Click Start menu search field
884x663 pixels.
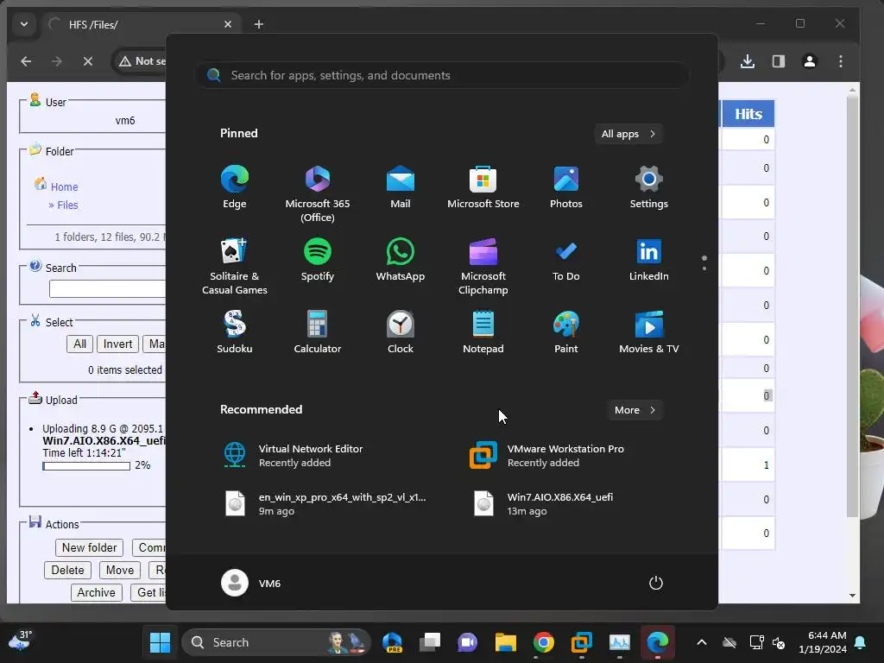tap(442, 75)
